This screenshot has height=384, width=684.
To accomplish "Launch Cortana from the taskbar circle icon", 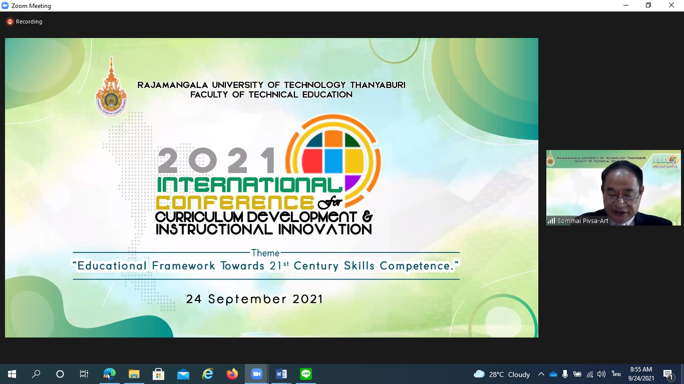I will (x=60, y=374).
